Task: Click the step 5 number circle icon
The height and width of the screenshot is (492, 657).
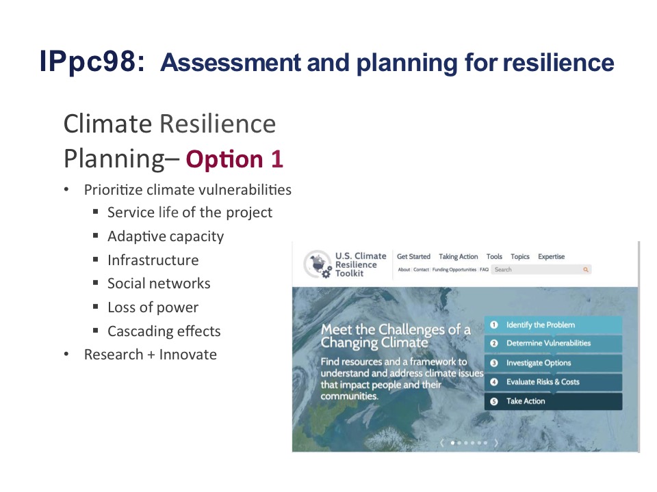Action: (x=493, y=401)
